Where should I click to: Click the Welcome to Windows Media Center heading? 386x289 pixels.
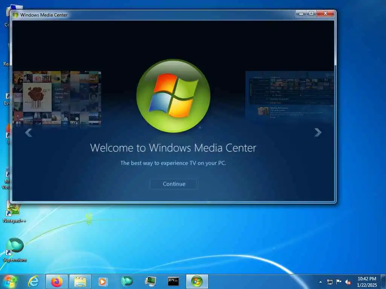click(173, 148)
